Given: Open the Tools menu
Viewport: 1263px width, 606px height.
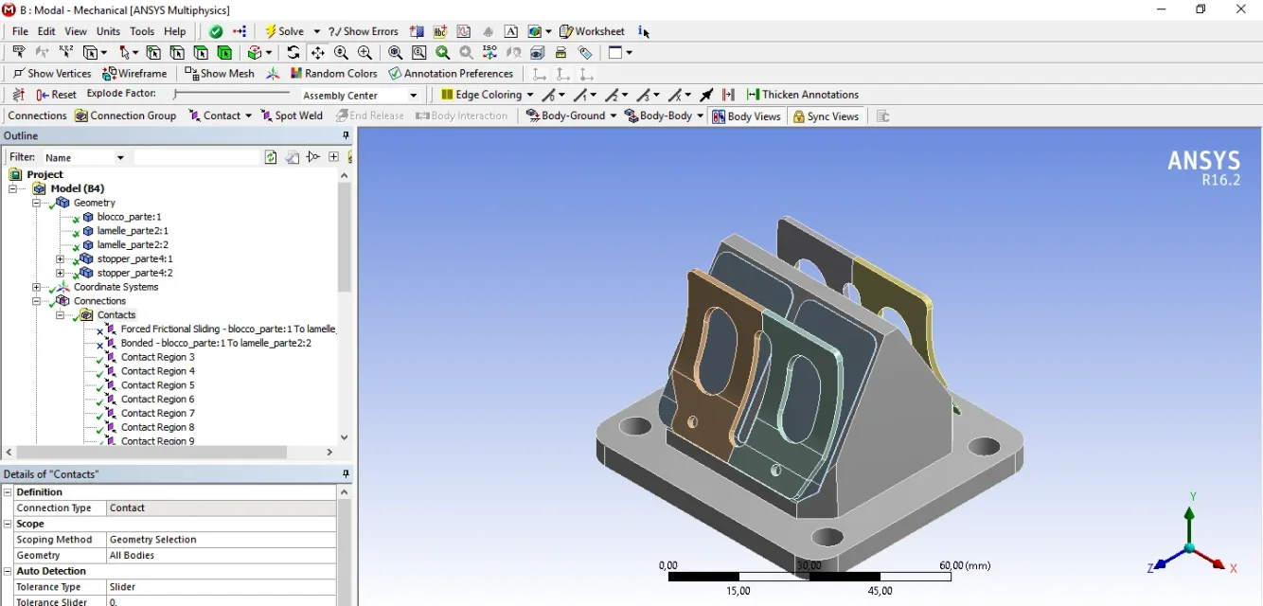Looking at the screenshot, I should (142, 31).
